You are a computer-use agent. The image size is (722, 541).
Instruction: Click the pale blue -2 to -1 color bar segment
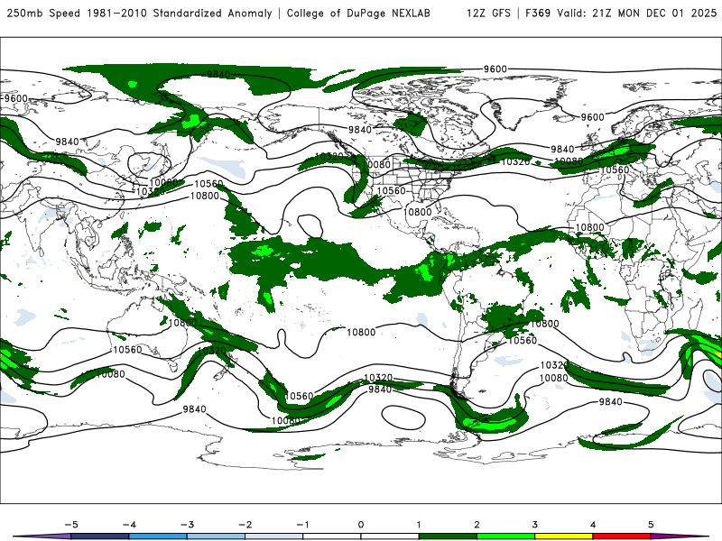click(274, 536)
